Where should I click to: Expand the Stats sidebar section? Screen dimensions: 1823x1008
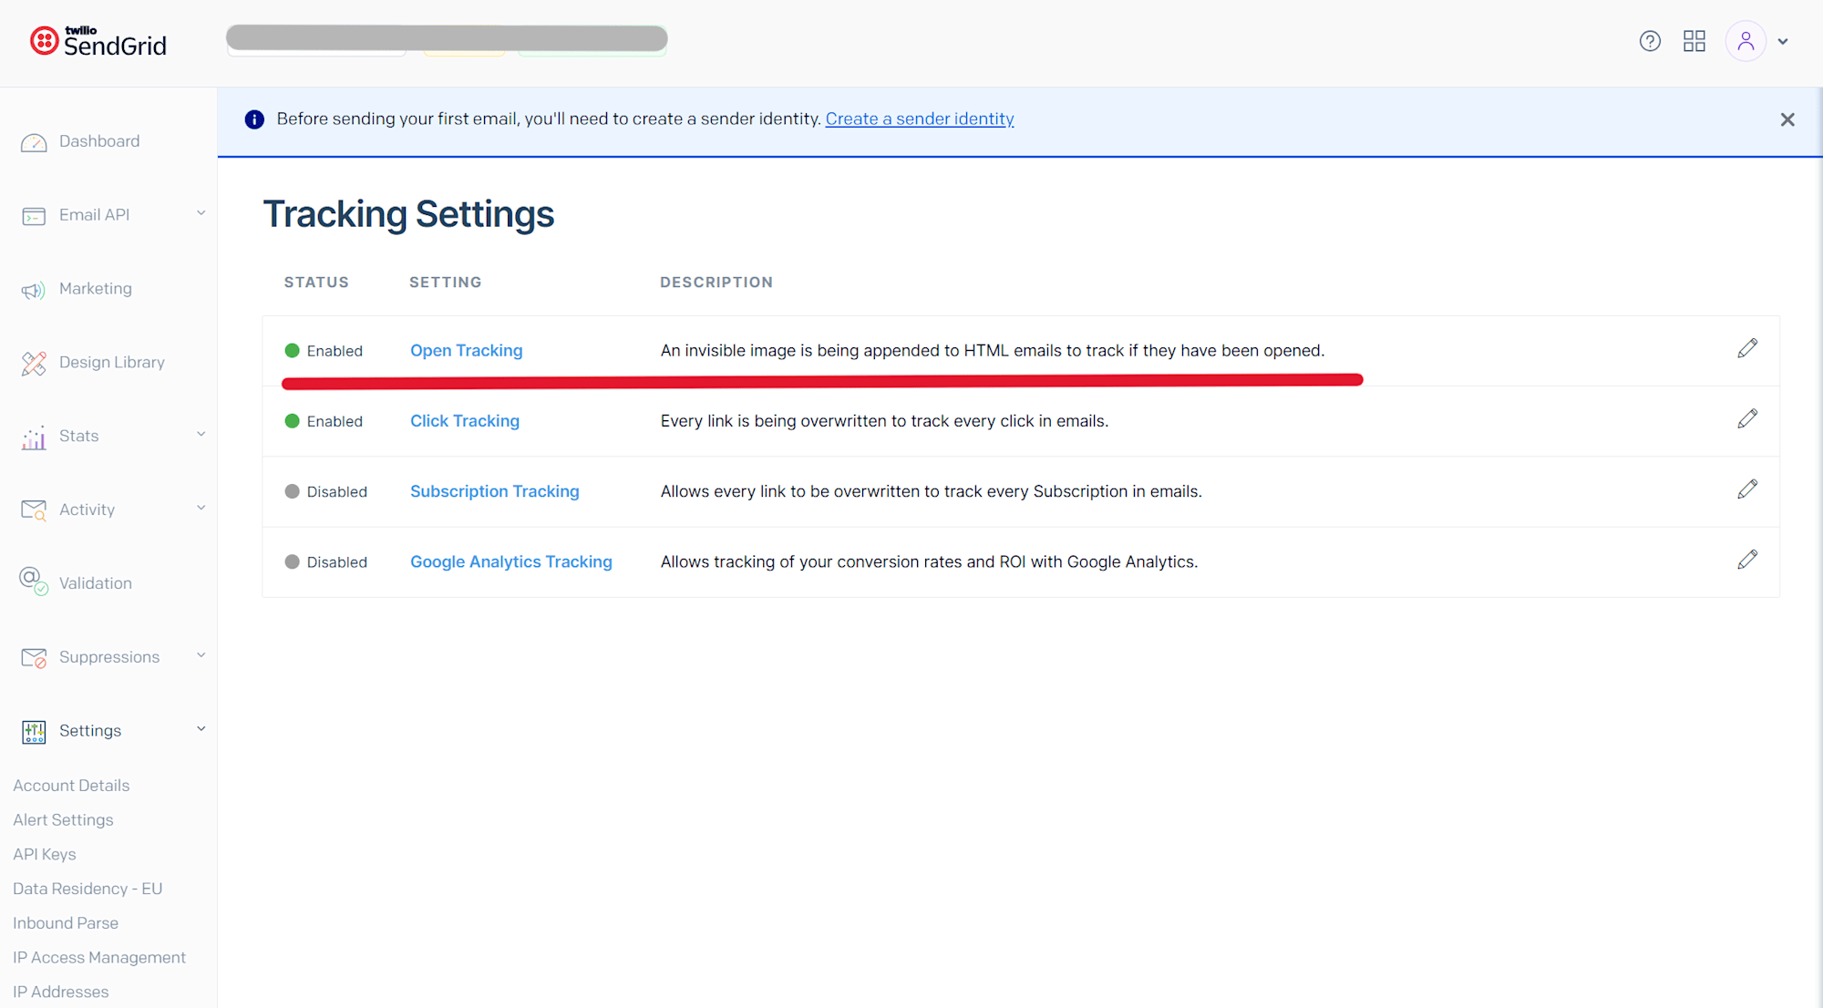point(201,435)
